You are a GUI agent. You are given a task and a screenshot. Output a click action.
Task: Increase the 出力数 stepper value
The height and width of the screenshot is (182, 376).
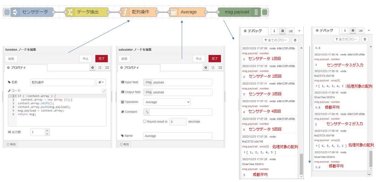click(47, 131)
